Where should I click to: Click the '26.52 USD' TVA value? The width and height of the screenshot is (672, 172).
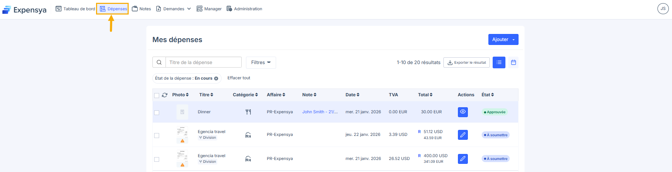pyautogui.click(x=399, y=159)
